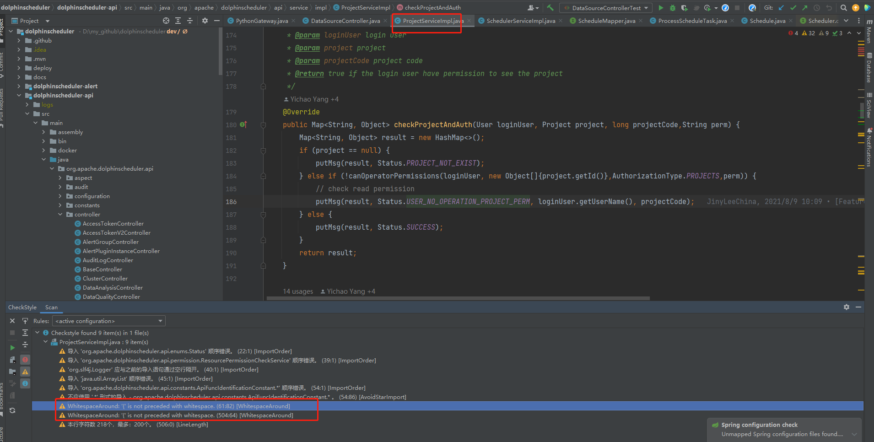Open the inspection widget showing 4 errors and 32 warnings
Image resolution: width=874 pixels, height=442 pixels.
pos(815,33)
